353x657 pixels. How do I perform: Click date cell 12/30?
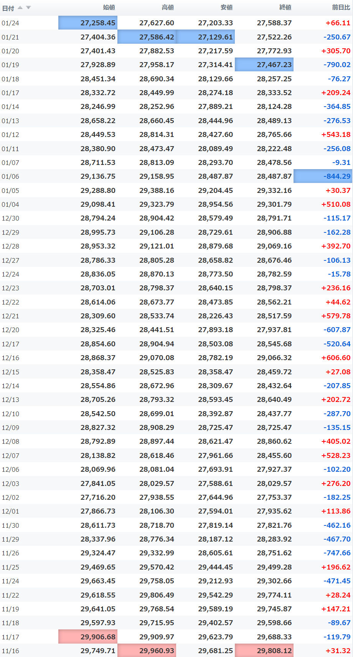click(10, 218)
